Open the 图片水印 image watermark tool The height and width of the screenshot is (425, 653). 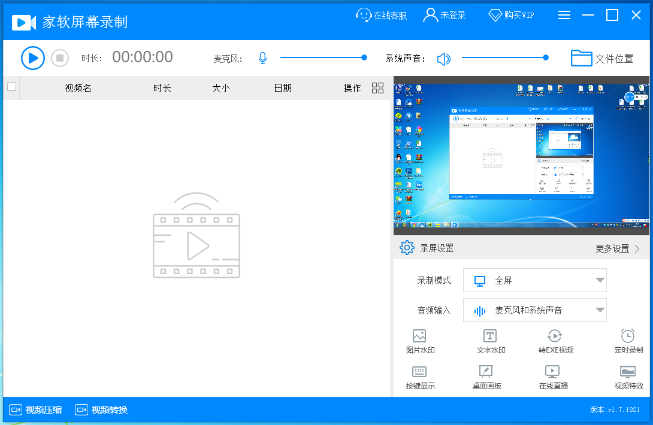420,342
